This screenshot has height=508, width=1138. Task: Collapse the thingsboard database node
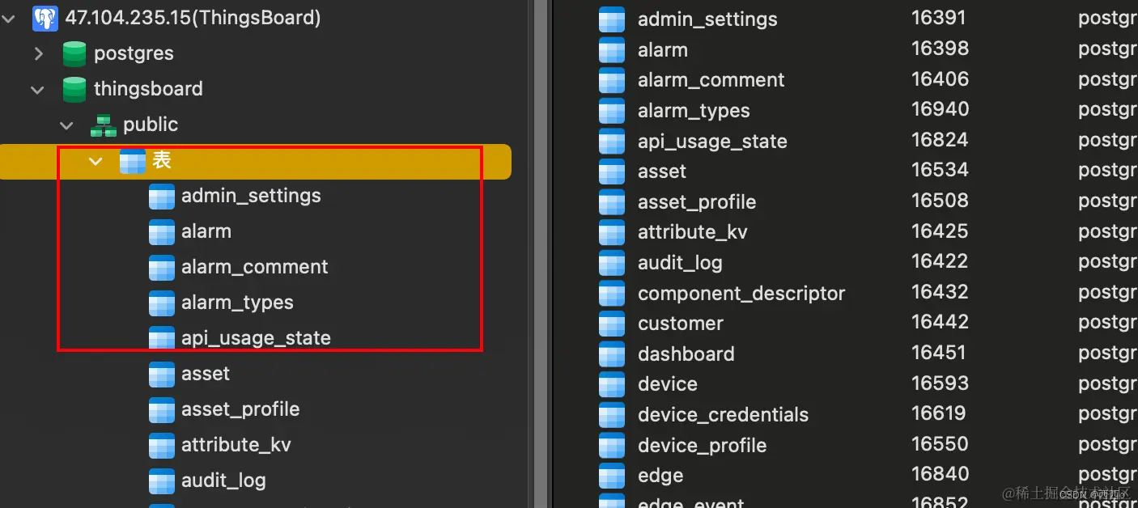point(37,89)
